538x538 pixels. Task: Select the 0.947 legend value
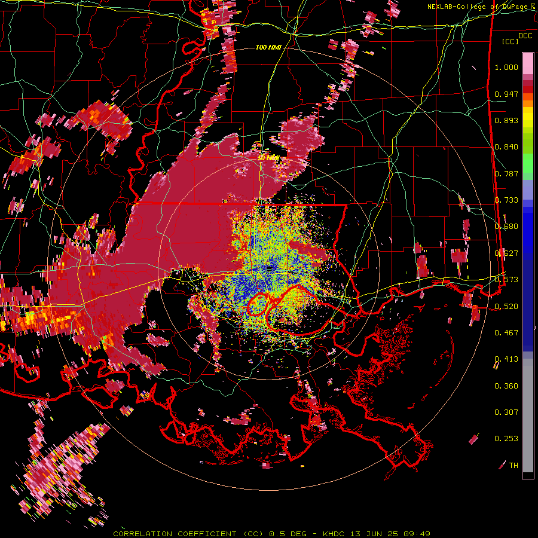click(506, 94)
